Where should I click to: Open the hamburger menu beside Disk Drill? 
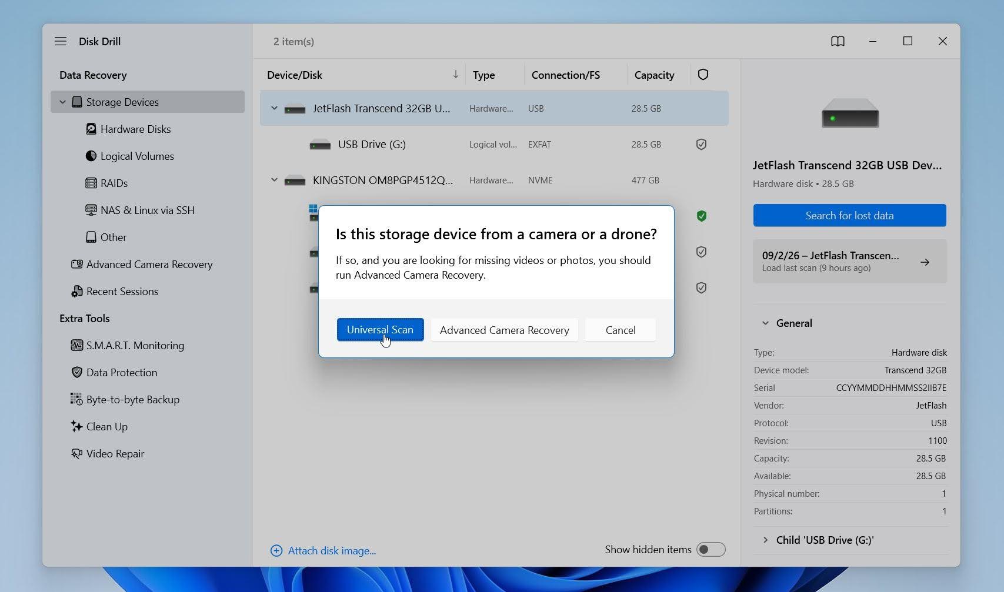61,41
